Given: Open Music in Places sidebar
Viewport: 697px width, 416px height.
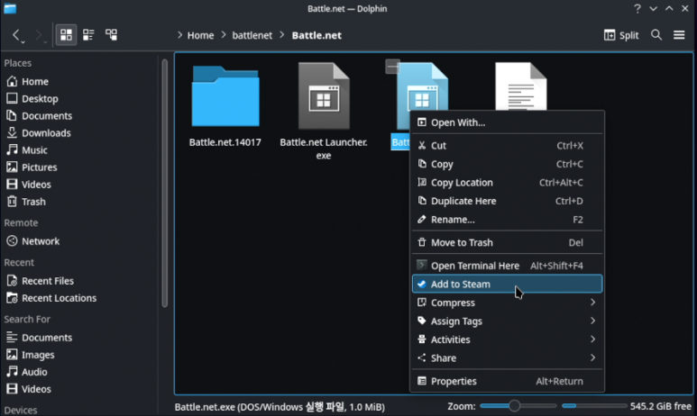Looking at the screenshot, I should (x=80, y=150).
